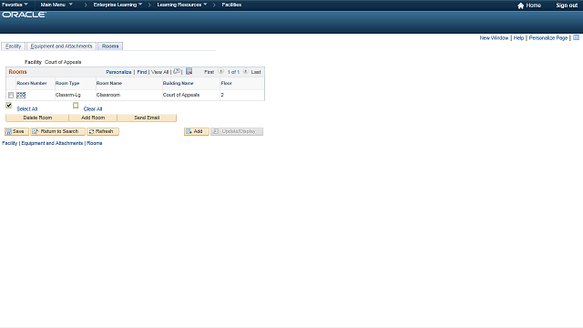Viewport: 583px width, 328px height.
Task: Personalize the Rooms grid
Action: 118,72
